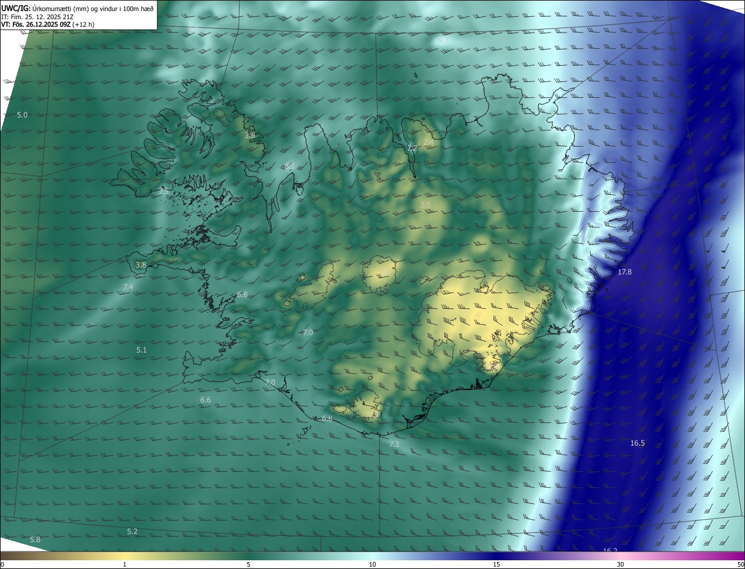
Task: Click the 2.5 value label
Action: [425, 205]
